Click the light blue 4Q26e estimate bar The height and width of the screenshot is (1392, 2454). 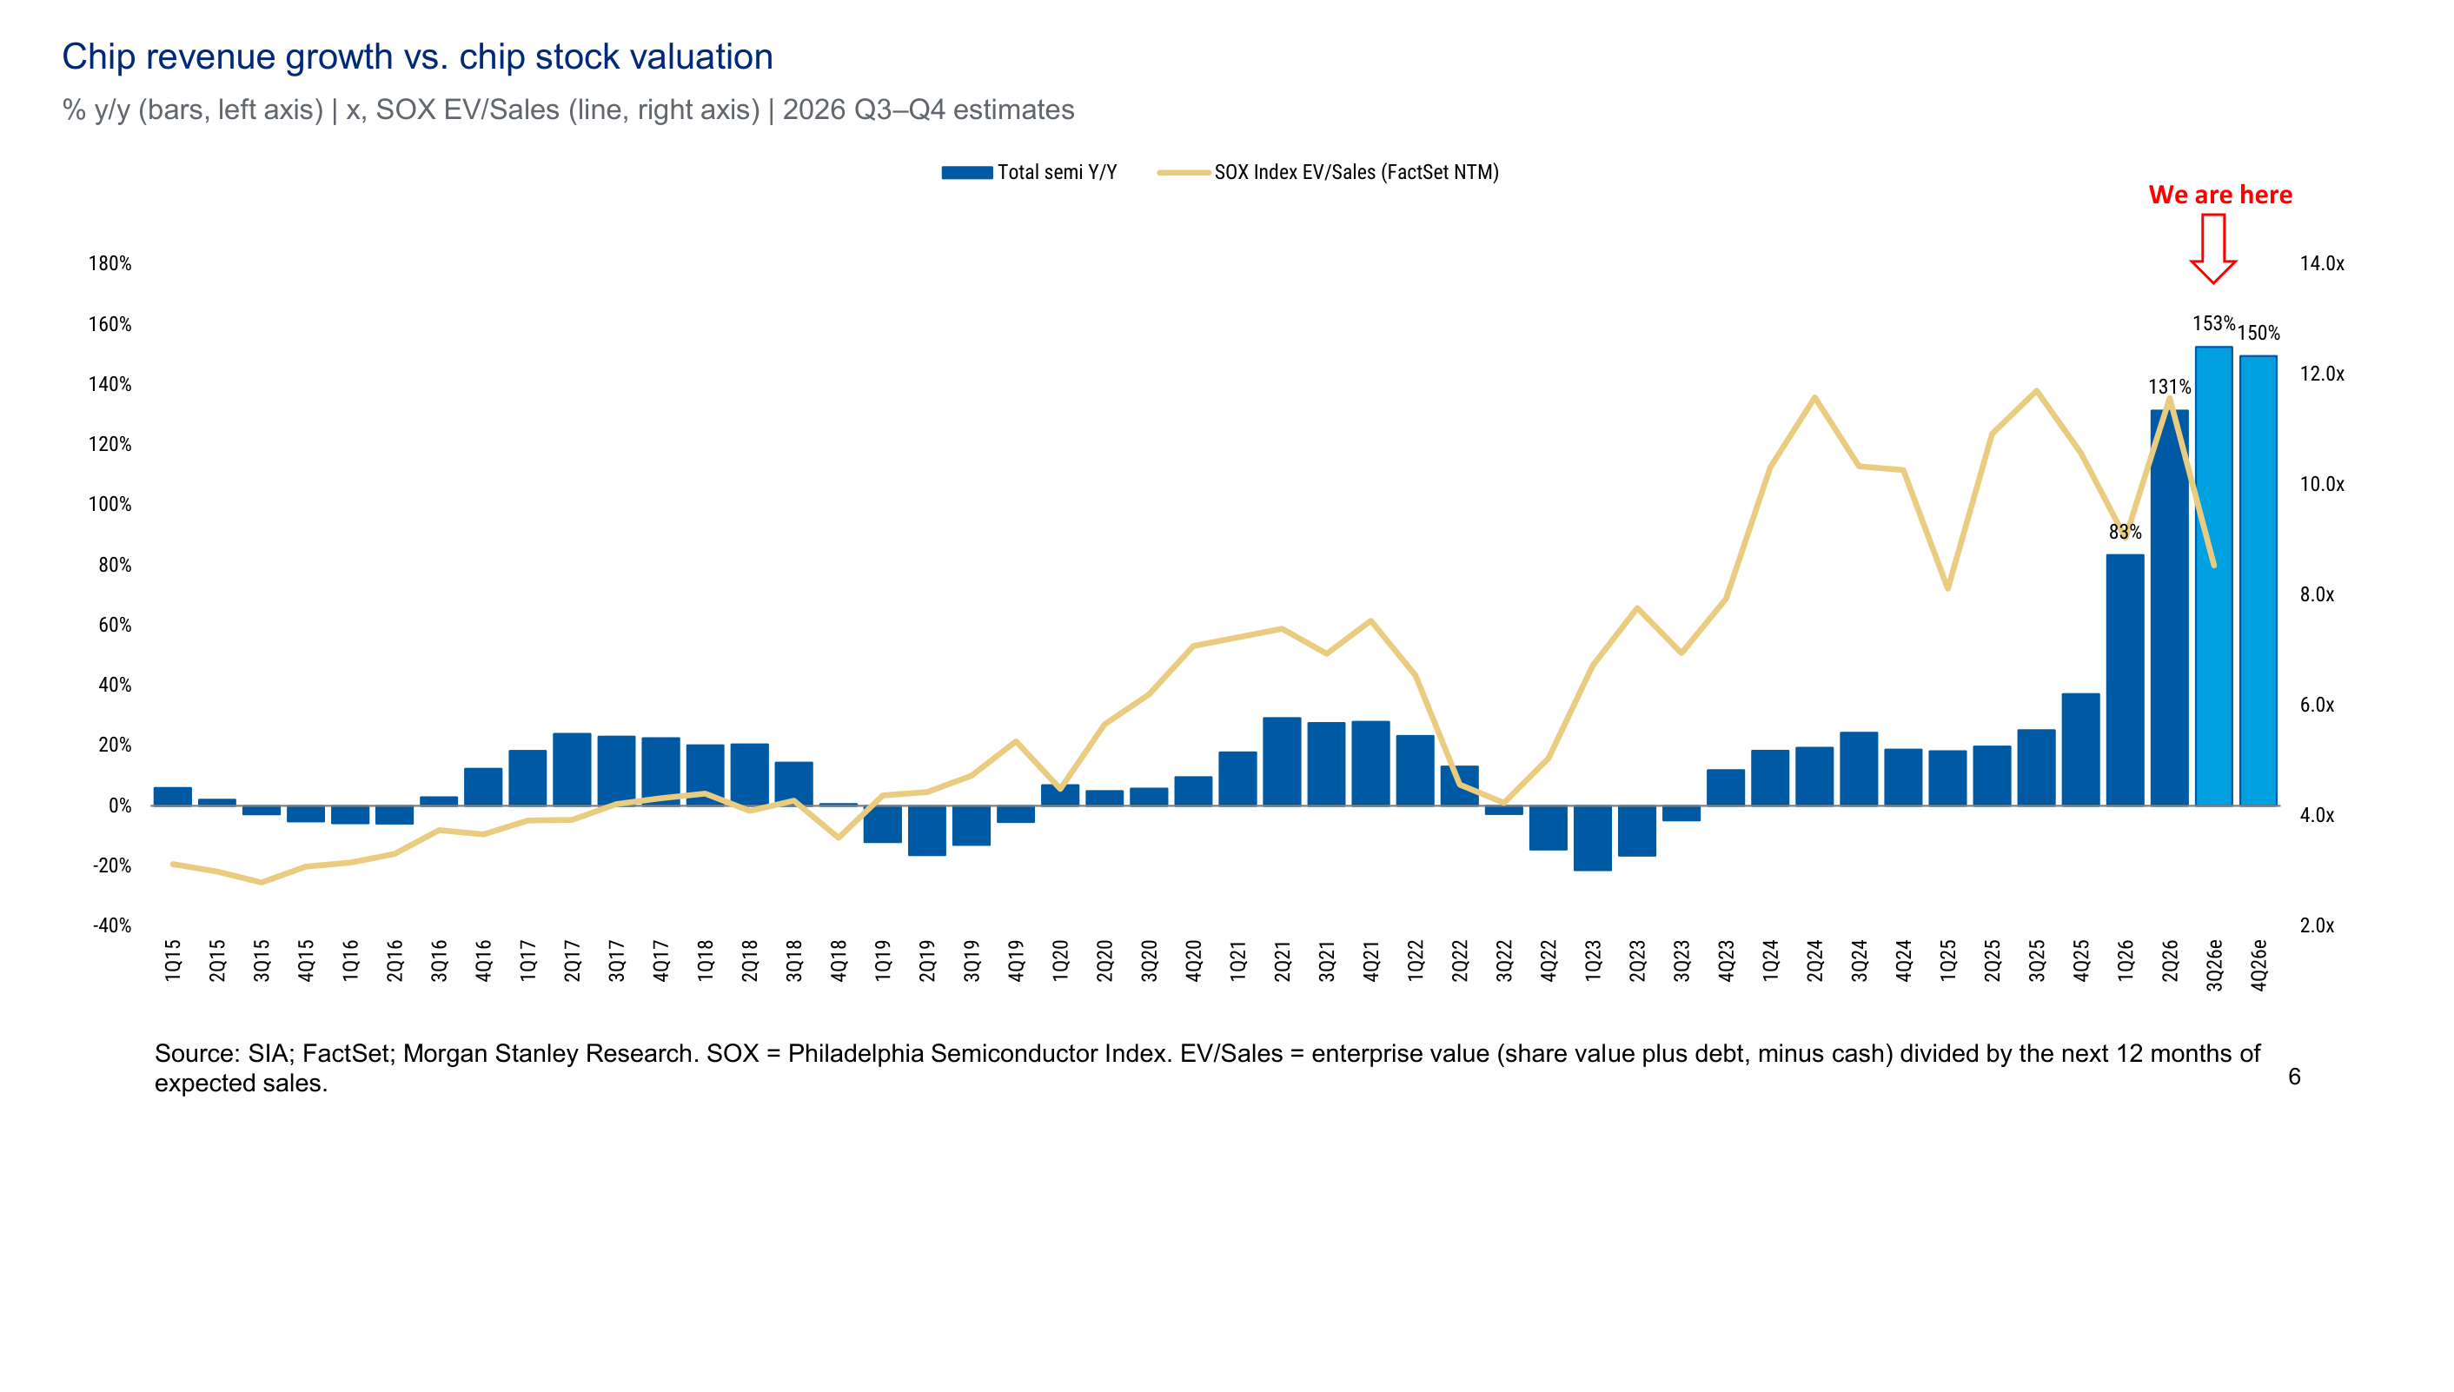click(2258, 581)
